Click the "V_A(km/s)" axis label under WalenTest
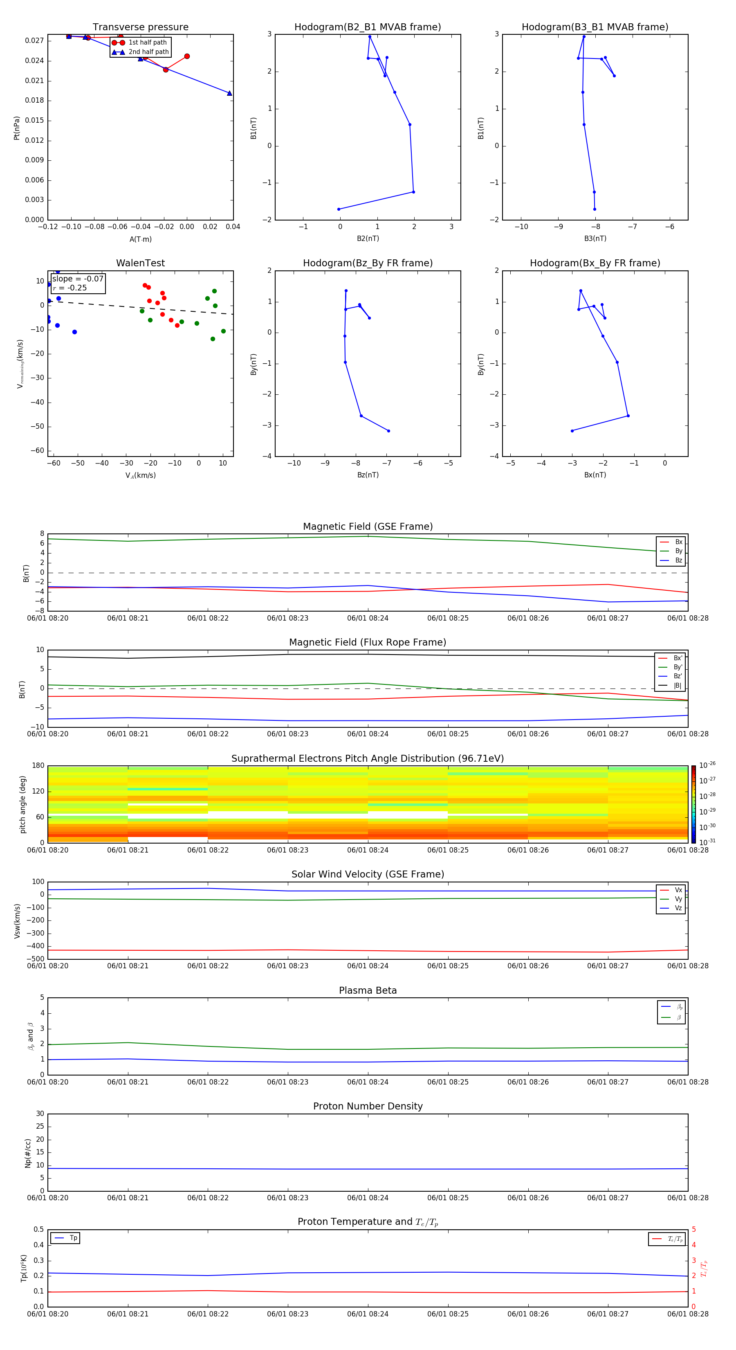 point(140,475)
